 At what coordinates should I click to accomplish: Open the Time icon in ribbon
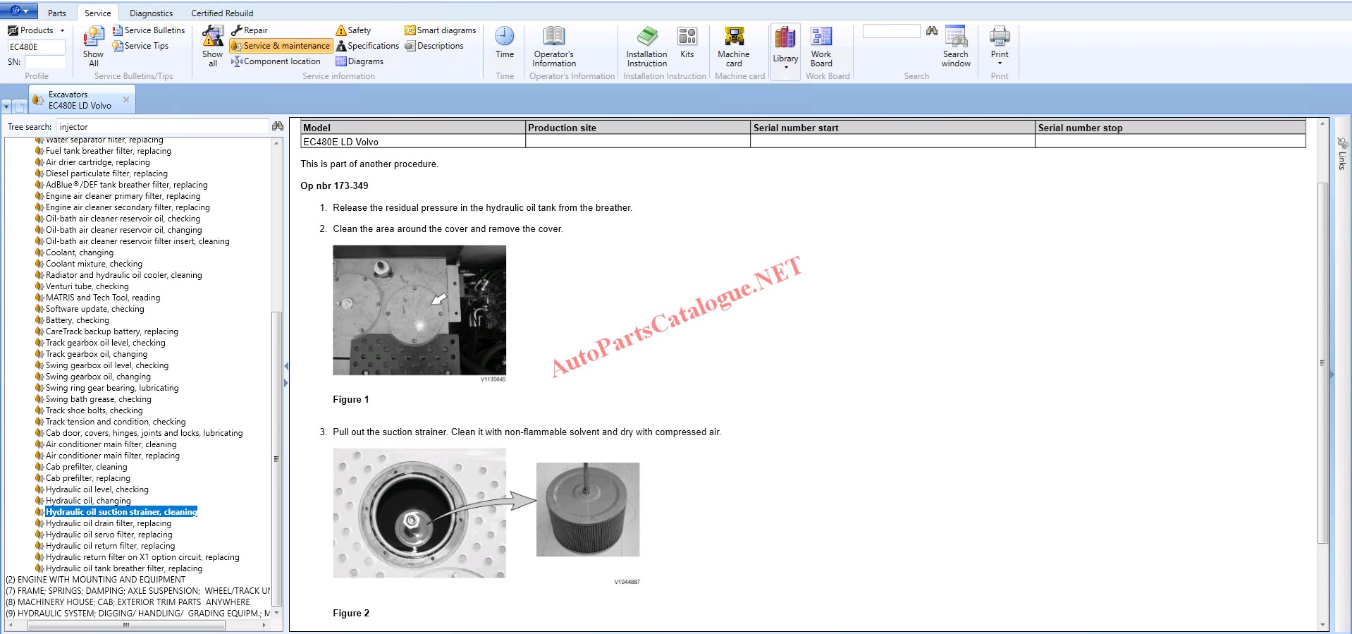coord(504,37)
